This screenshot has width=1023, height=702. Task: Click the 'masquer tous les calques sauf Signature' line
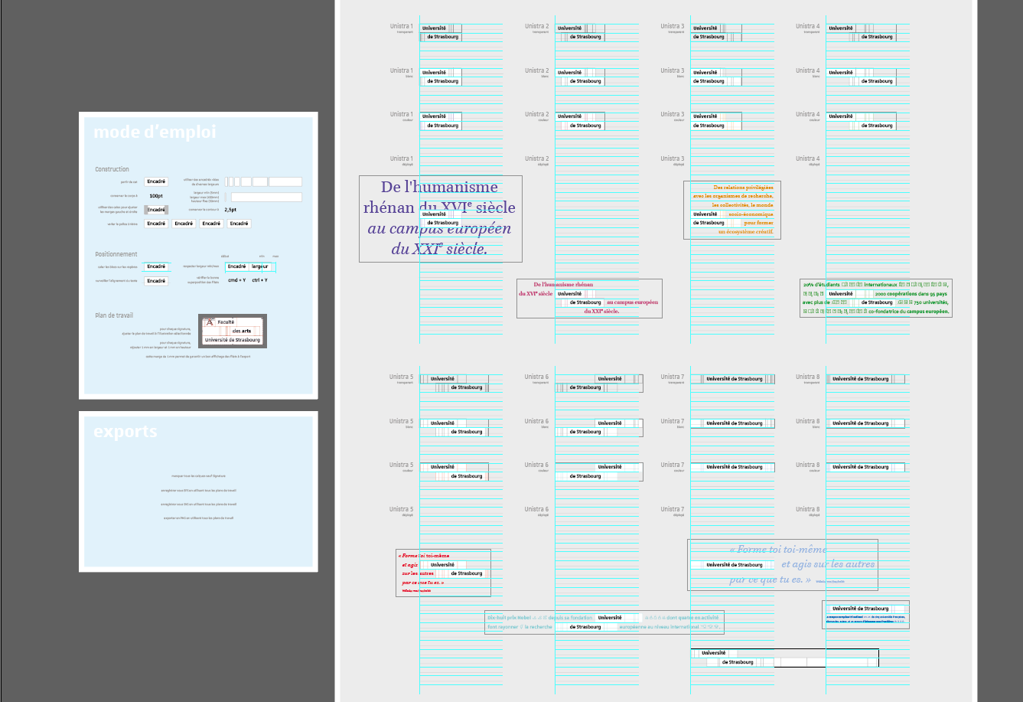(x=199, y=475)
